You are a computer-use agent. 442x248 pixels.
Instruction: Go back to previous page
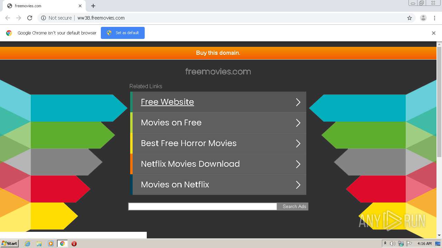pyautogui.click(x=8, y=18)
